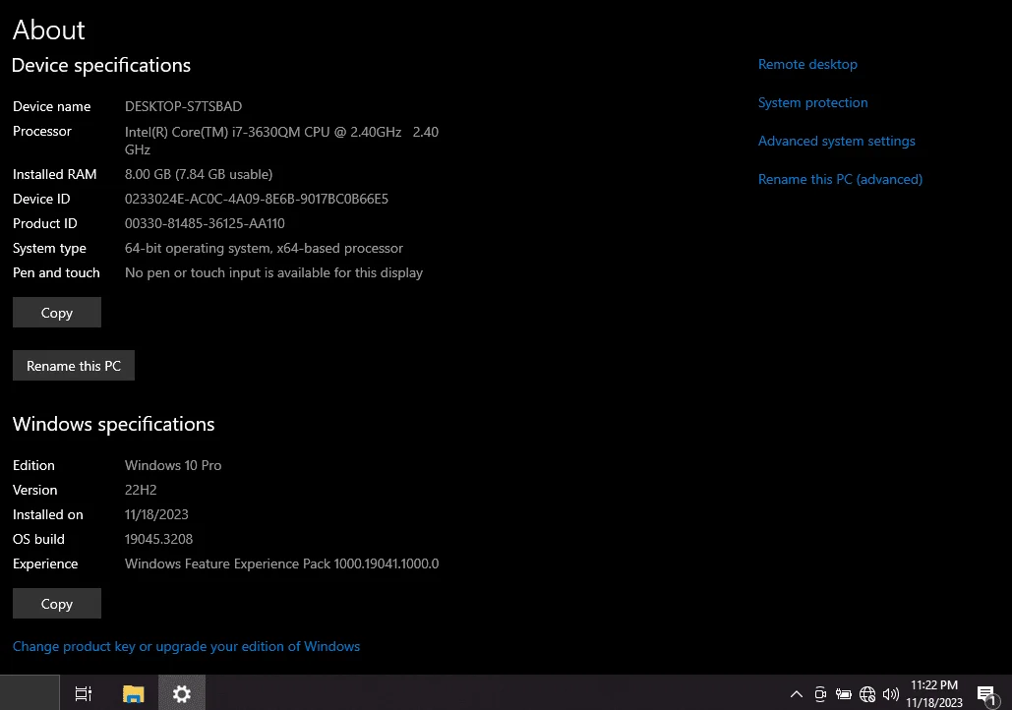The height and width of the screenshot is (710, 1012).
Task: Click the Installed on label
Action: point(48,514)
